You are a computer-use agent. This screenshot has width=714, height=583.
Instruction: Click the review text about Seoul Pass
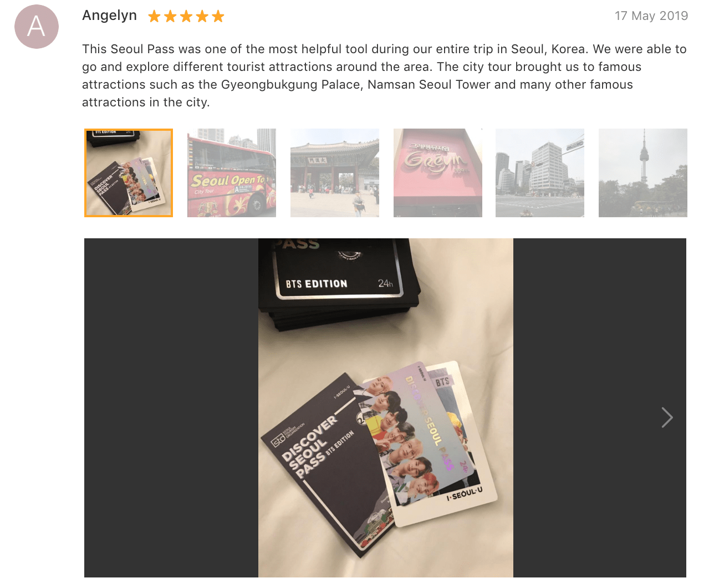(384, 75)
